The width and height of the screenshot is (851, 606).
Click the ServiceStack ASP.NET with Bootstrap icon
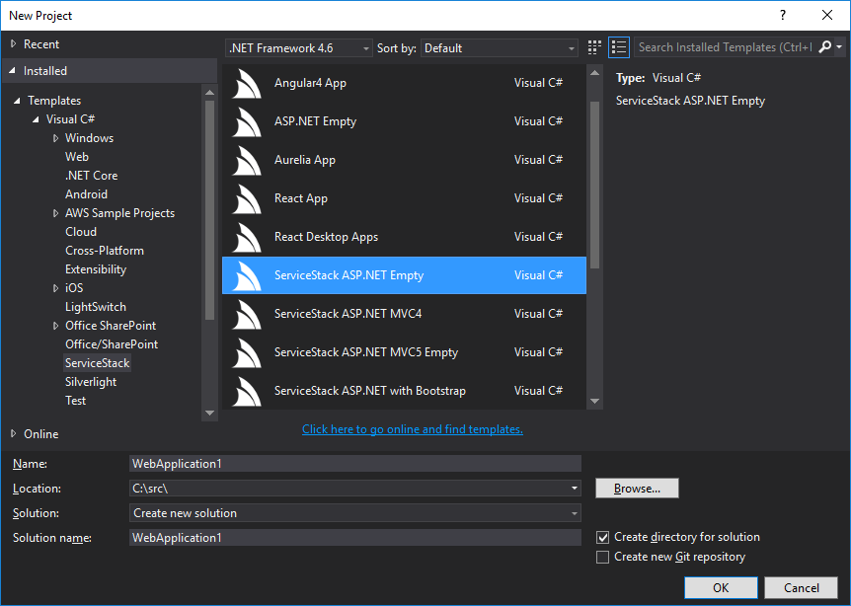[x=247, y=392]
